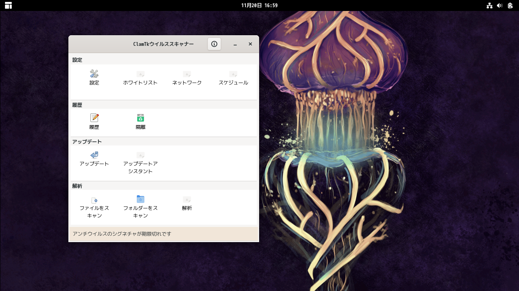
Task: Click the ネットワーク label
Action: [x=187, y=83]
